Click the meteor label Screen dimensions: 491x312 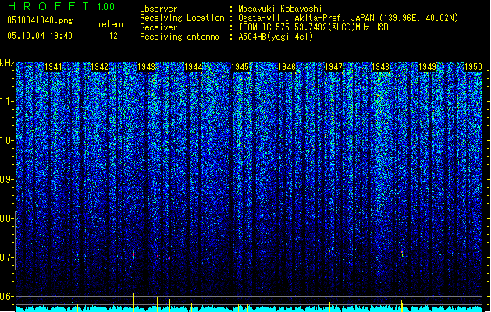click(x=111, y=24)
